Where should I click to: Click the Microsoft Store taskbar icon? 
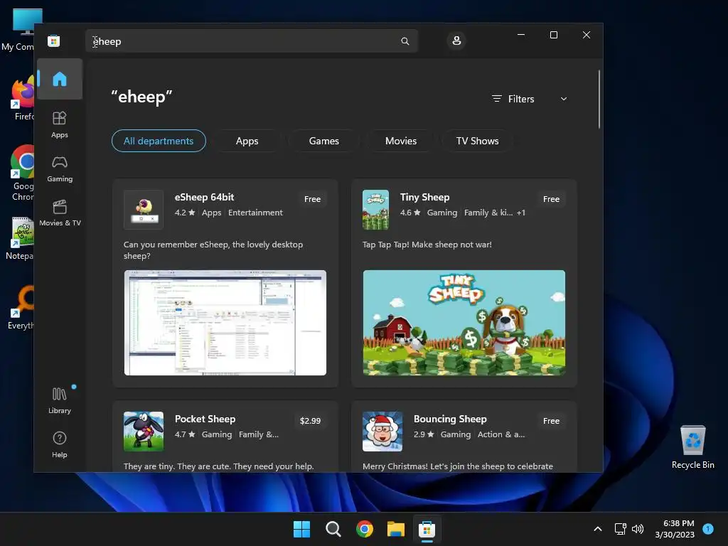tap(427, 529)
